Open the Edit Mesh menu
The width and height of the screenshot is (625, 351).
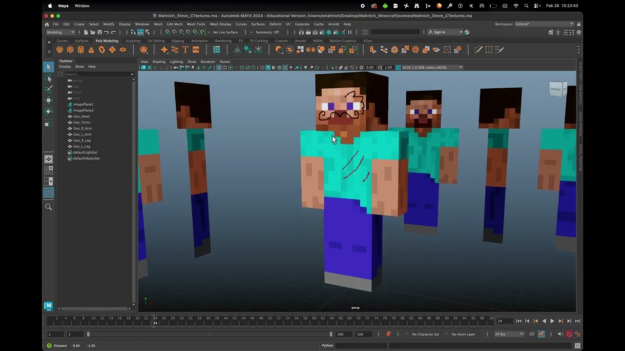(174, 24)
